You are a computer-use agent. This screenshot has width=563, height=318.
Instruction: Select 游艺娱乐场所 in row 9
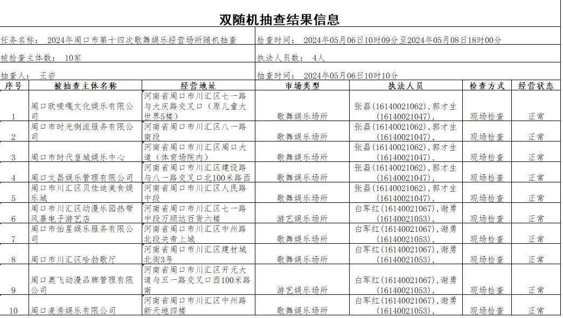302,280
